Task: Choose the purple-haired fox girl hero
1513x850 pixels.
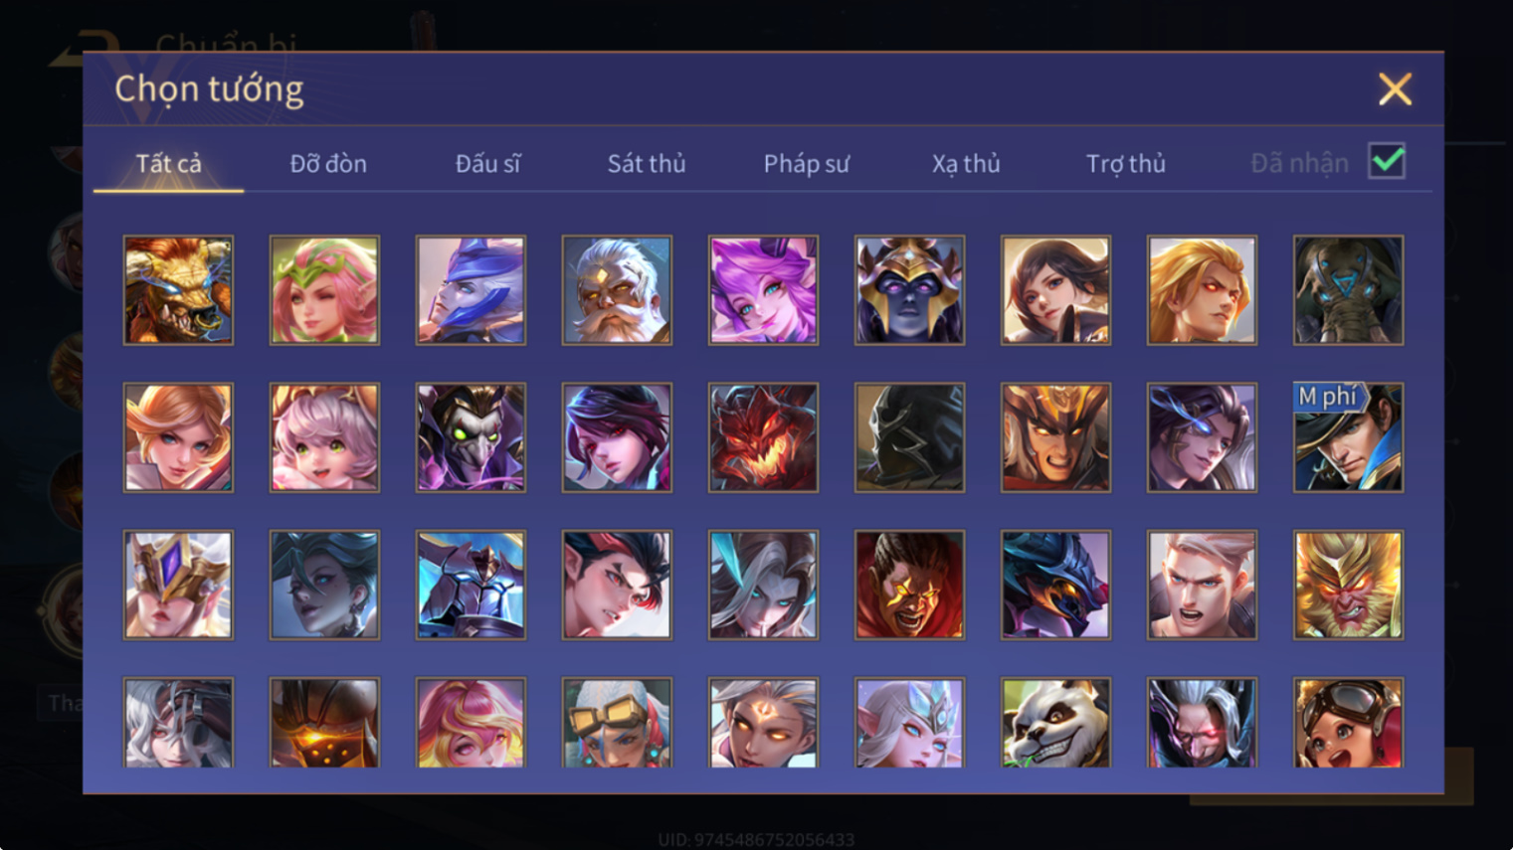Action: point(763,290)
